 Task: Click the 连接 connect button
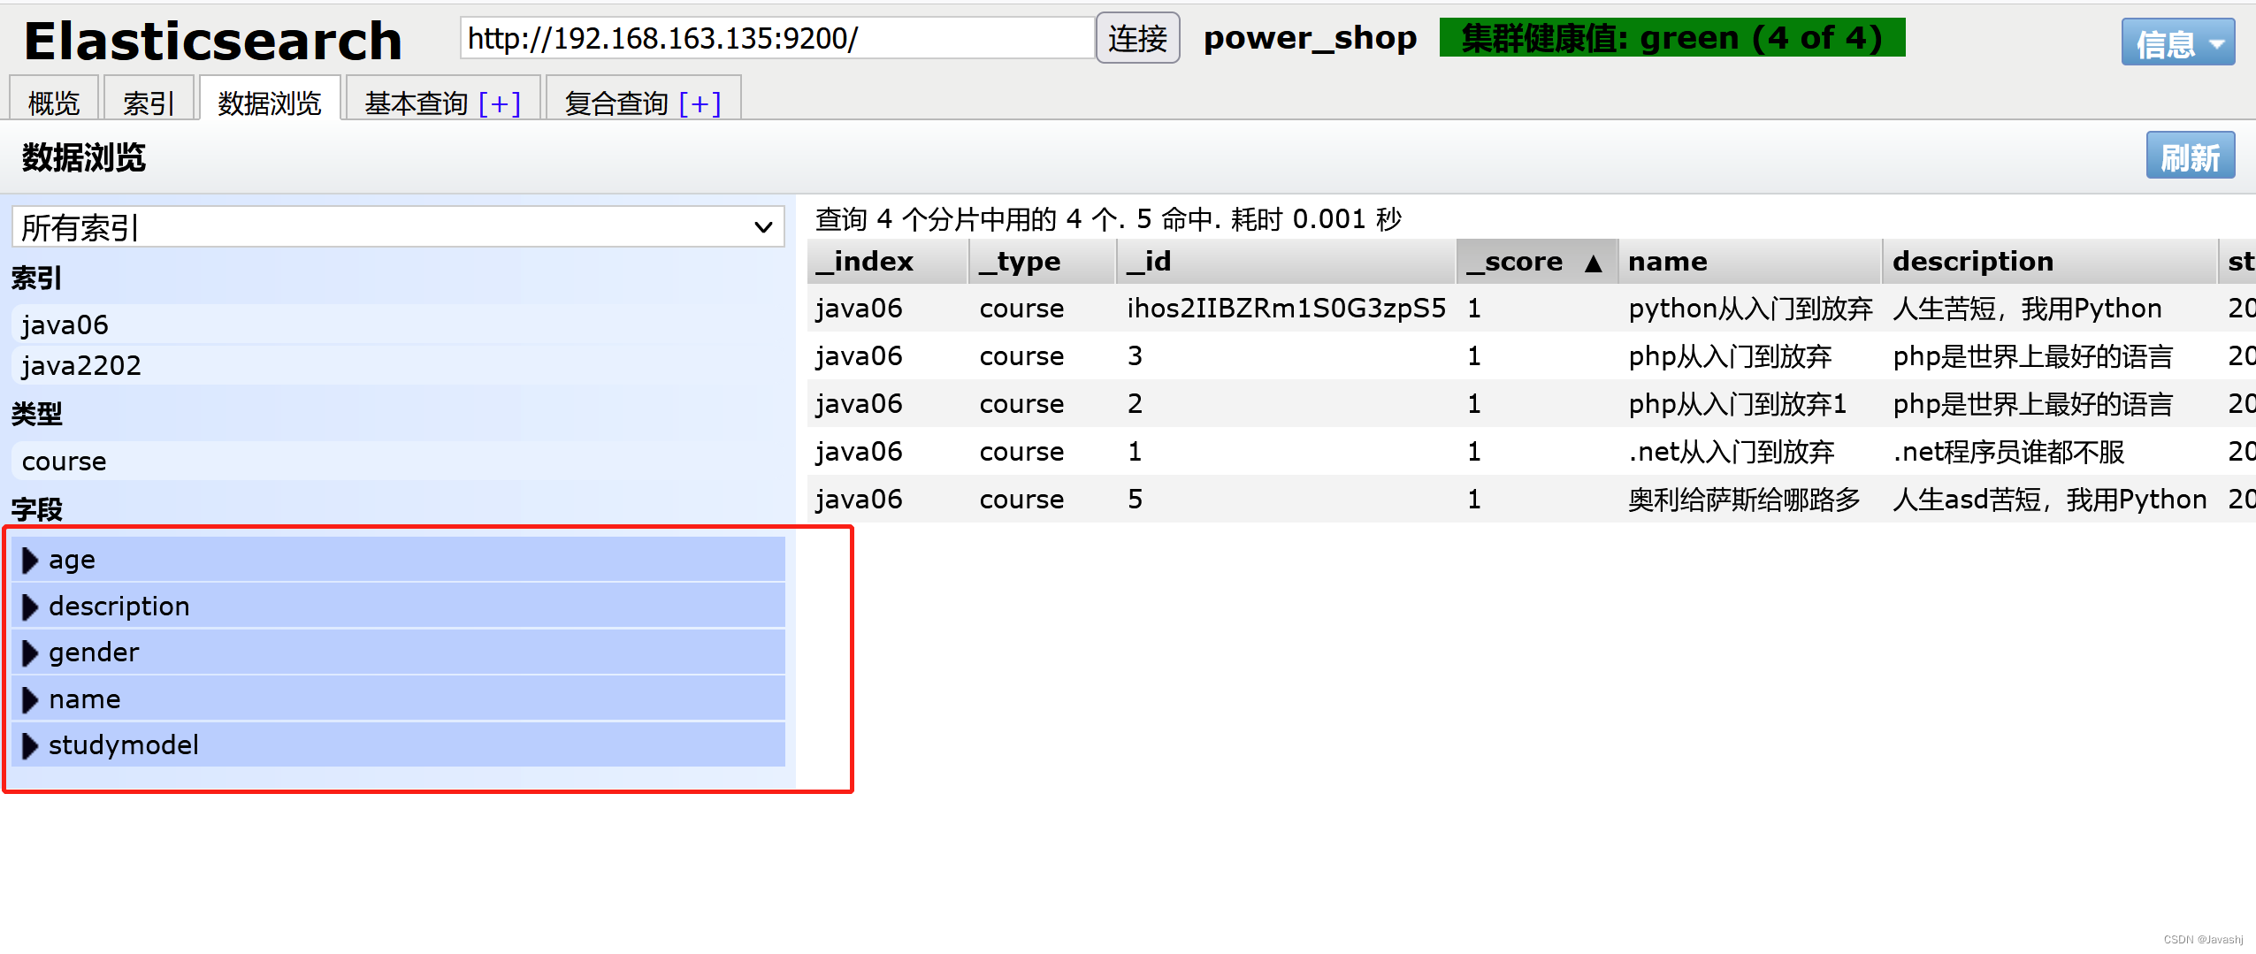pyautogui.click(x=1137, y=39)
